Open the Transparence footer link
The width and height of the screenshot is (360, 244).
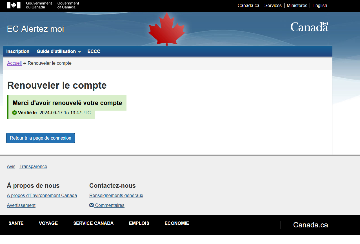click(33, 167)
